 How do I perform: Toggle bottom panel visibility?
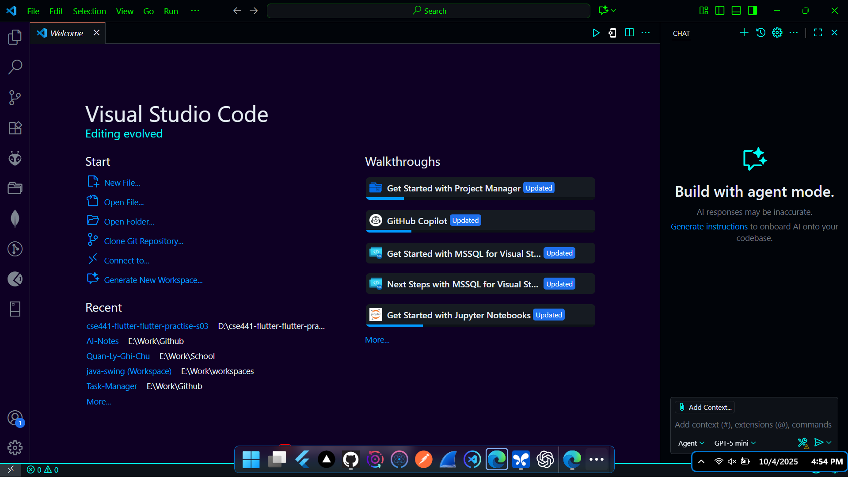click(736, 11)
